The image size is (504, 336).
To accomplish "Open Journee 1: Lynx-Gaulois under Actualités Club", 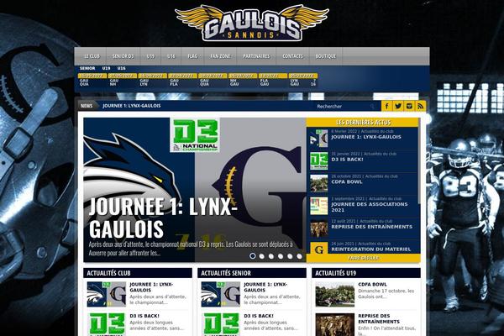I will pyautogui.click(x=151, y=287).
